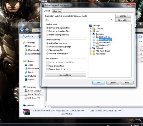Screen dimensions: 143x126
Task: Expand Libraries node in dialog tree
Action: coord(91,28)
